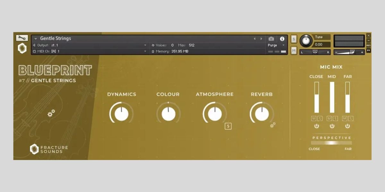Click the Voices icon
The height and width of the screenshot is (192, 385).
click(x=153, y=45)
